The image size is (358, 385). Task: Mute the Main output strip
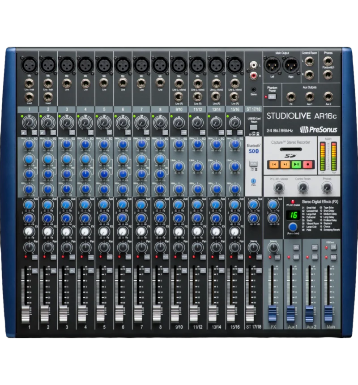click(333, 257)
